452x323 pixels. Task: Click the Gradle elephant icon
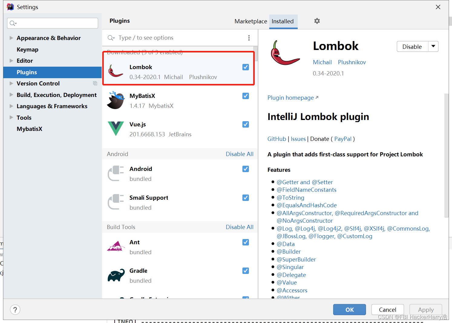click(116, 275)
